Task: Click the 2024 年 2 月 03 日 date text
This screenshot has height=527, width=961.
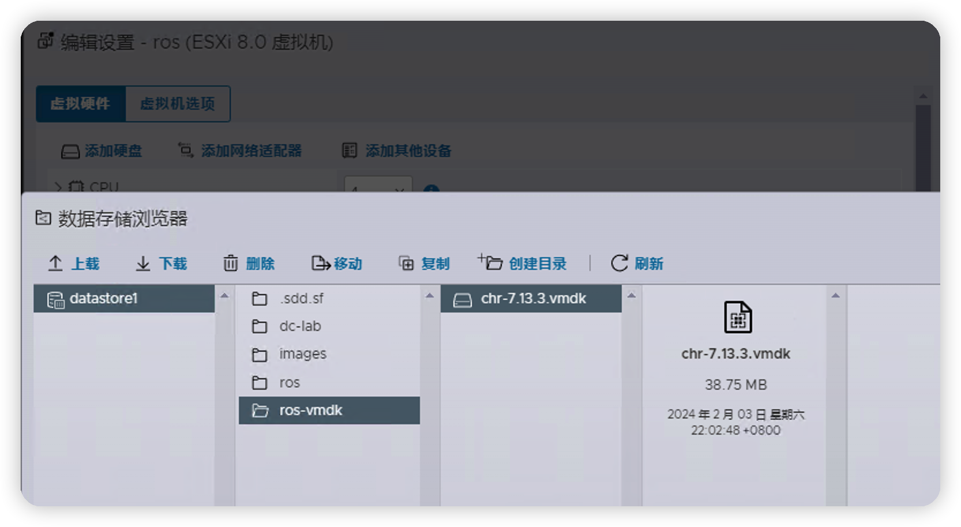Action: [x=736, y=415]
